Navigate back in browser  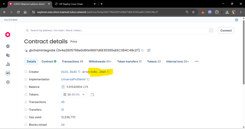click(5, 12)
